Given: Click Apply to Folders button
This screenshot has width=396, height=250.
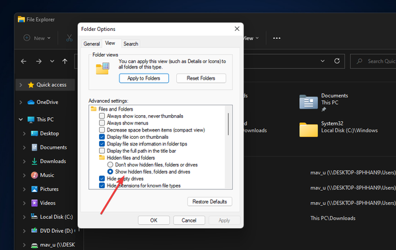Looking at the screenshot, I should coord(144,78).
